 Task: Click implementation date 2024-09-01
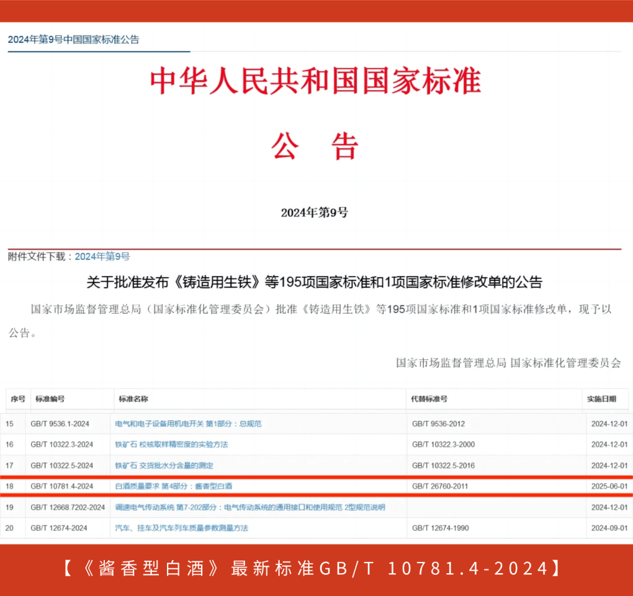tap(610, 528)
